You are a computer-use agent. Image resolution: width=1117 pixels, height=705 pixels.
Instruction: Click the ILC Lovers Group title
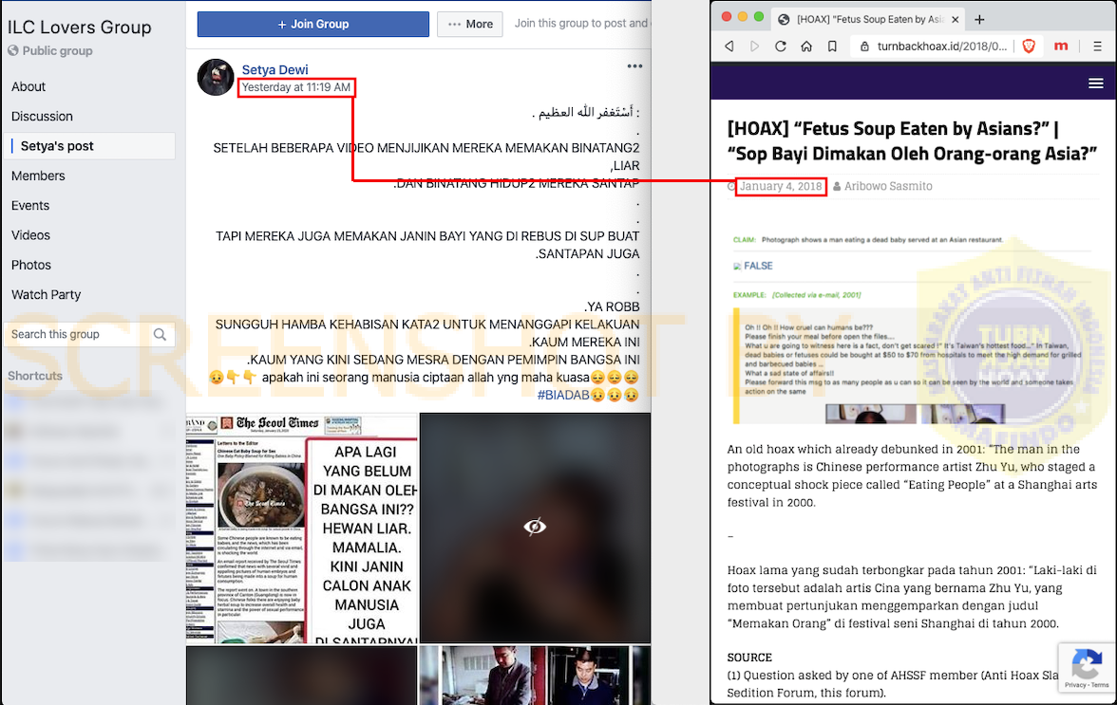tap(80, 27)
